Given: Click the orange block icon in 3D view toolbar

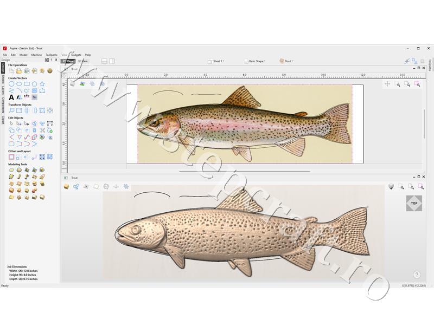Looking at the screenshot, I should click(x=66, y=187).
